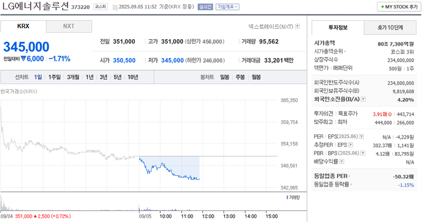423x222 pixels.
Task: Show the 주봉 weekly candle chart
Action: pyautogui.click(x=240, y=77)
